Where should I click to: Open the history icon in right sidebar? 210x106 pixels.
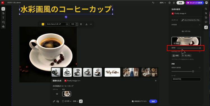point(206,18)
